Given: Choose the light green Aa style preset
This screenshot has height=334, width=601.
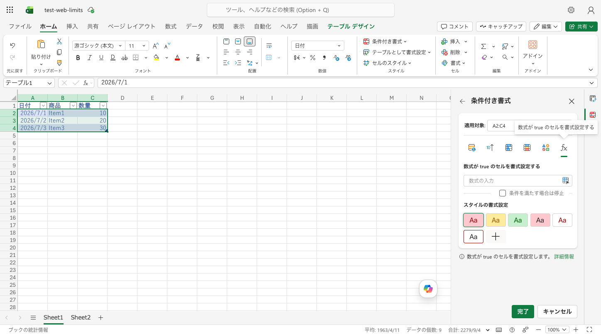Looking at the screenshot, I should coord(518,220).
